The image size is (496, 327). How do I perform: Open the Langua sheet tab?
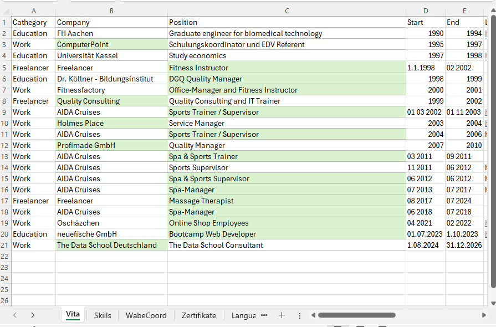(243, 315)
